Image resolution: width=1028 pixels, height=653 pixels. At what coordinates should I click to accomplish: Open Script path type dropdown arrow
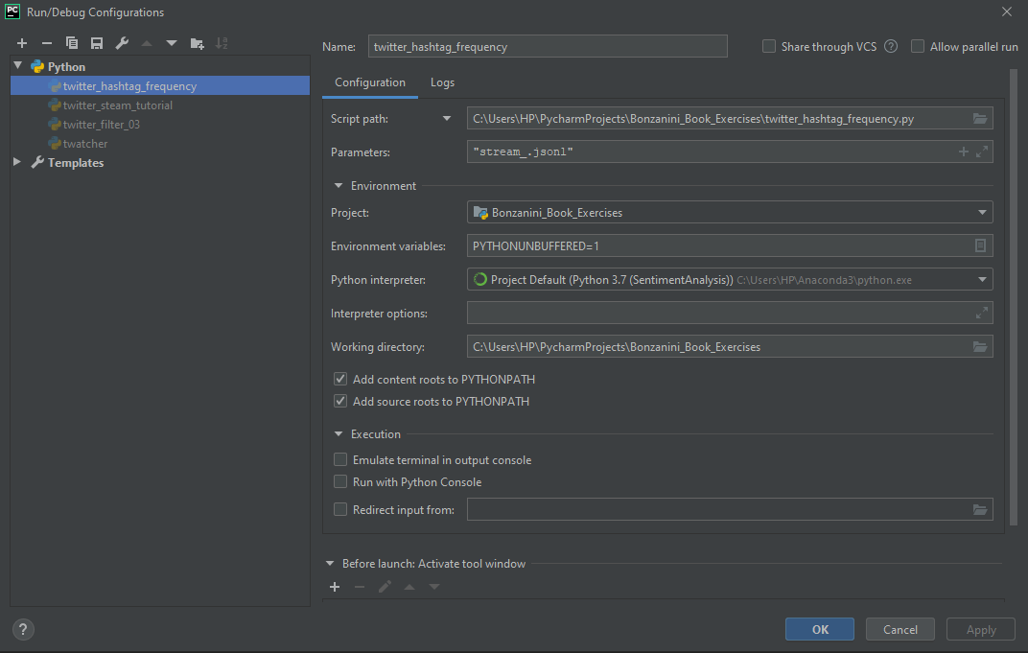(447, 119)
